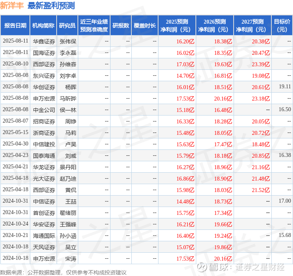293x276 pixels.
Task: Click 2027 profit value 20.47亿
Action: [x=261, y=53]
